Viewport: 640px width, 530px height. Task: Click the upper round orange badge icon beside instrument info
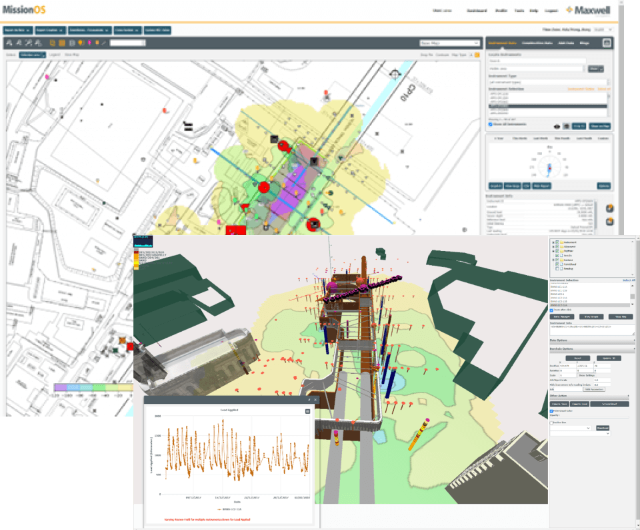pyautogui.click(x=609, y=208)
